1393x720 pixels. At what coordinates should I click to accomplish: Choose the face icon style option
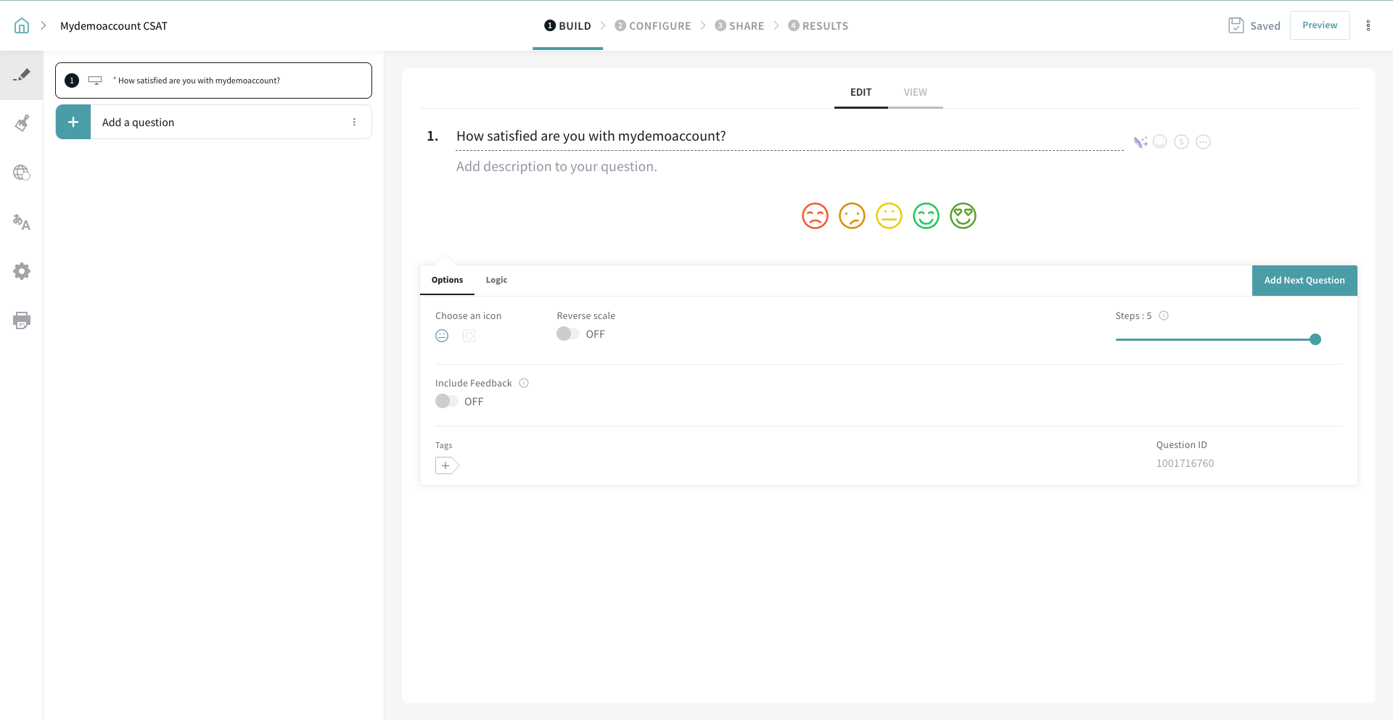click(442, 336)
